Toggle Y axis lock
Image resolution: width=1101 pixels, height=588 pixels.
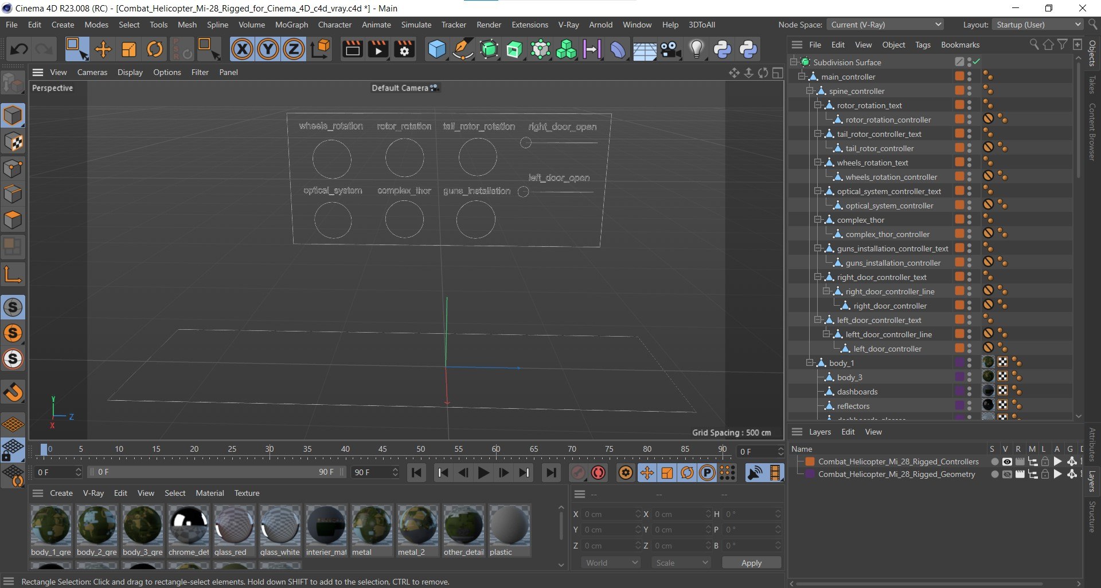point(268,49)
